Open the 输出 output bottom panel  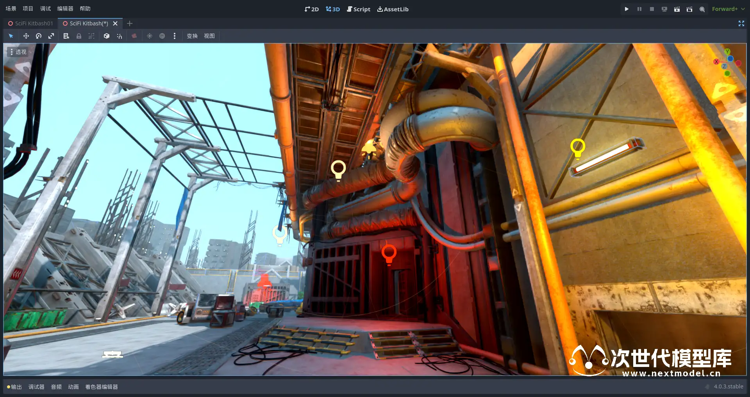click(x=14, y=387)
